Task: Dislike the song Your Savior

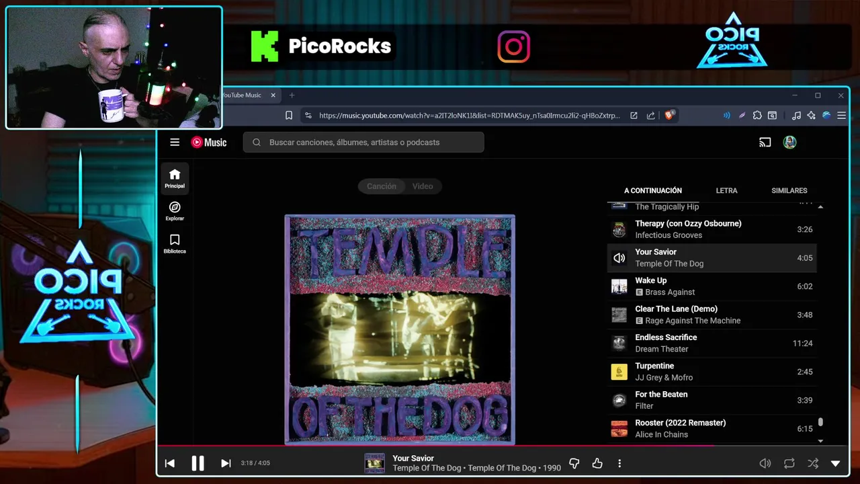Action: pyautogui.click(x=574, y=463)
